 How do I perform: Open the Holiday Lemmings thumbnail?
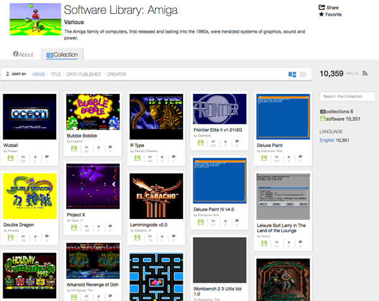[30, 275]
